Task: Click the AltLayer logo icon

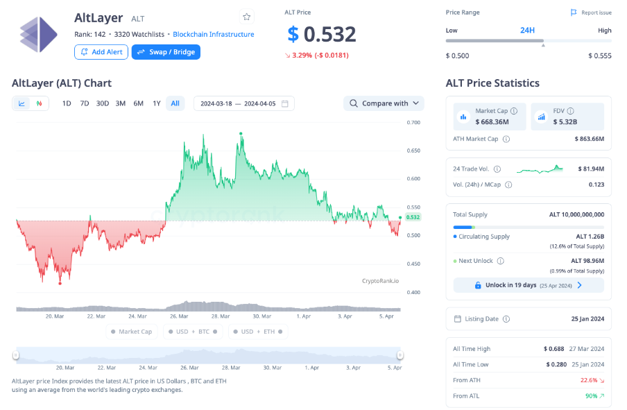Action: [x=39, y=35]
